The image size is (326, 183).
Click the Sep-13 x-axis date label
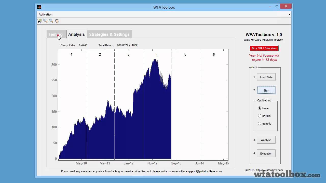pyautogui.click(x=176, y=163)
